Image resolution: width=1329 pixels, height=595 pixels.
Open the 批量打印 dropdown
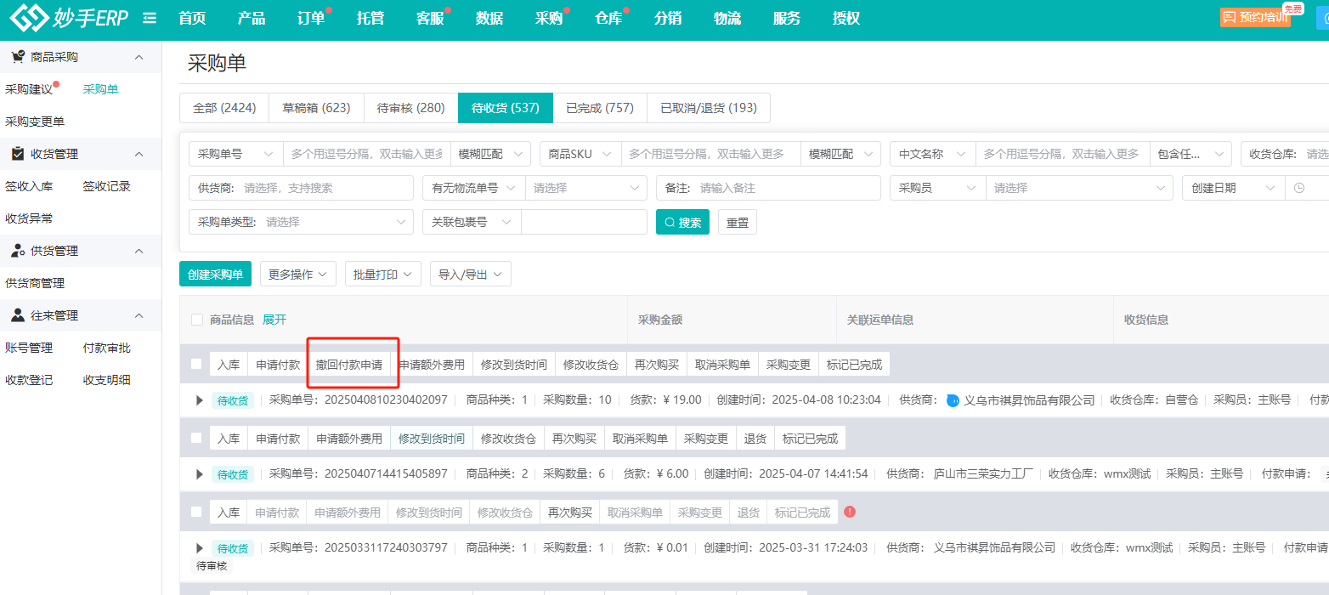(383, 275)
